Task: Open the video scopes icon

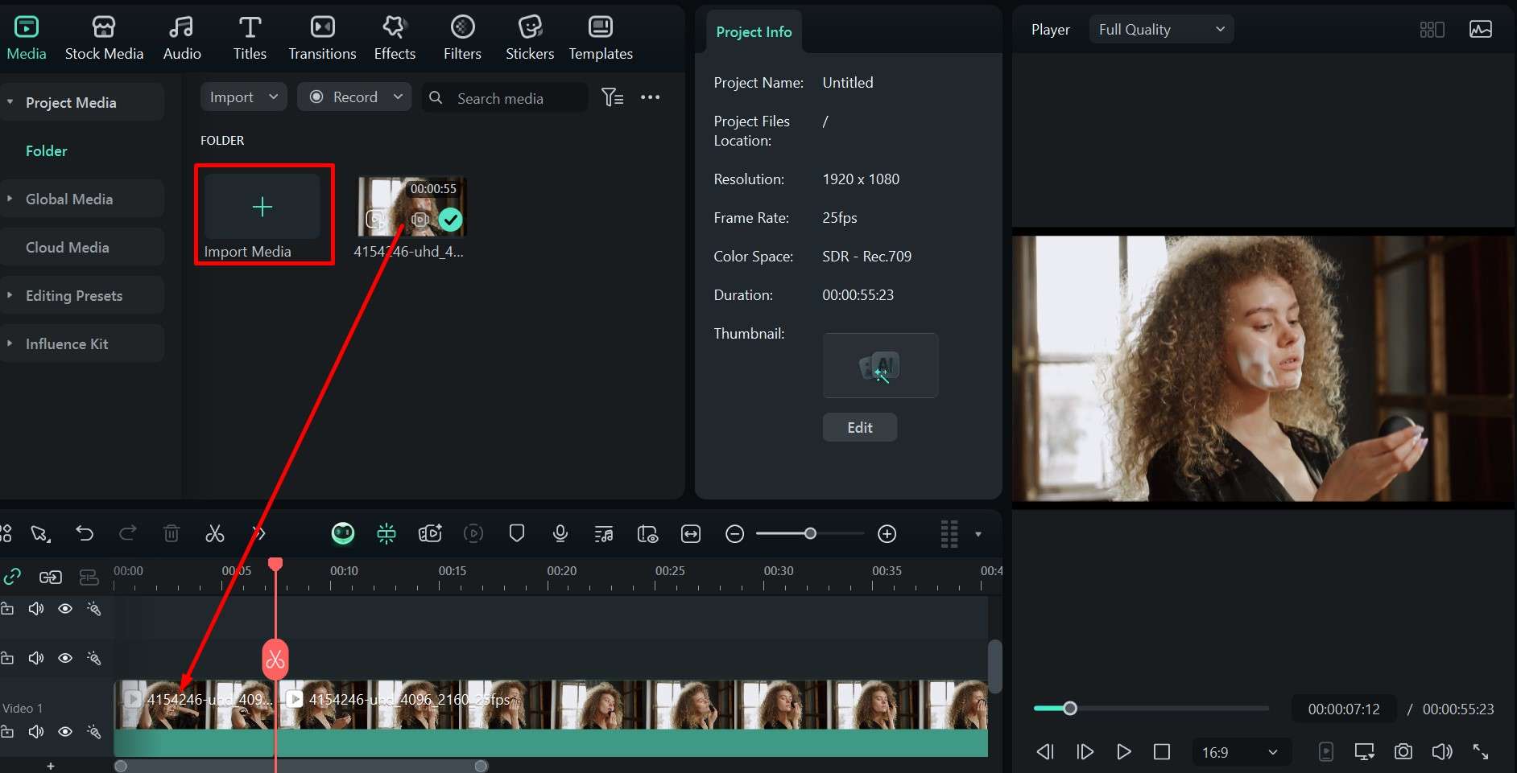Action: tap(1481, 30)
